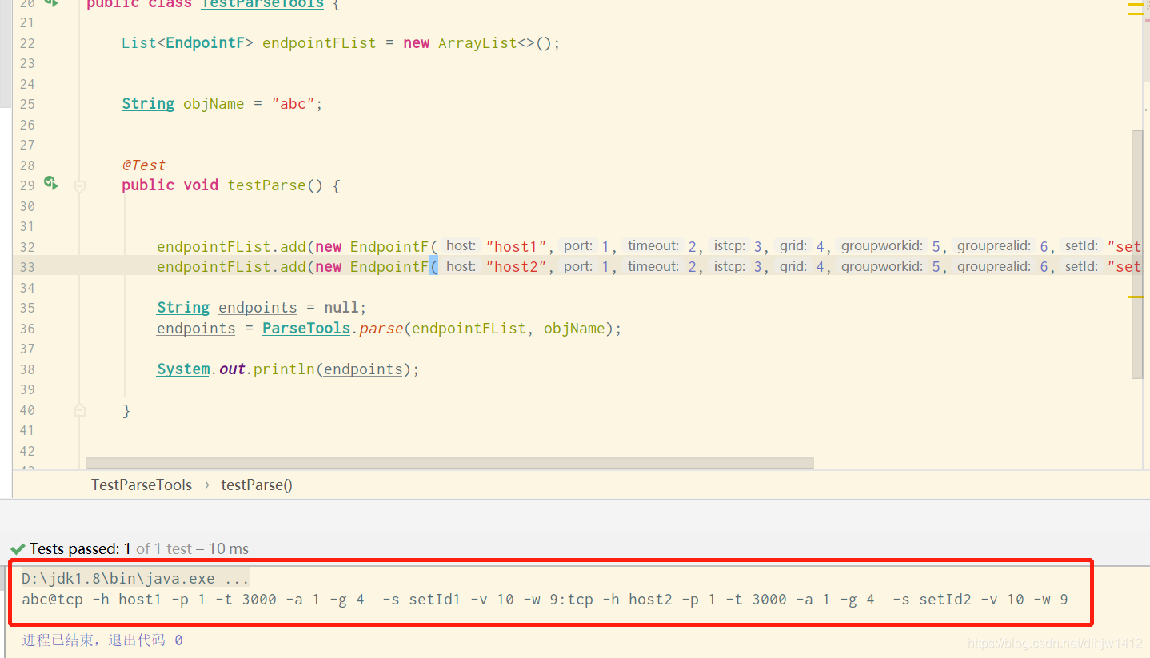Select TestParseTools in the breadcrumb bar

[142, 485]
